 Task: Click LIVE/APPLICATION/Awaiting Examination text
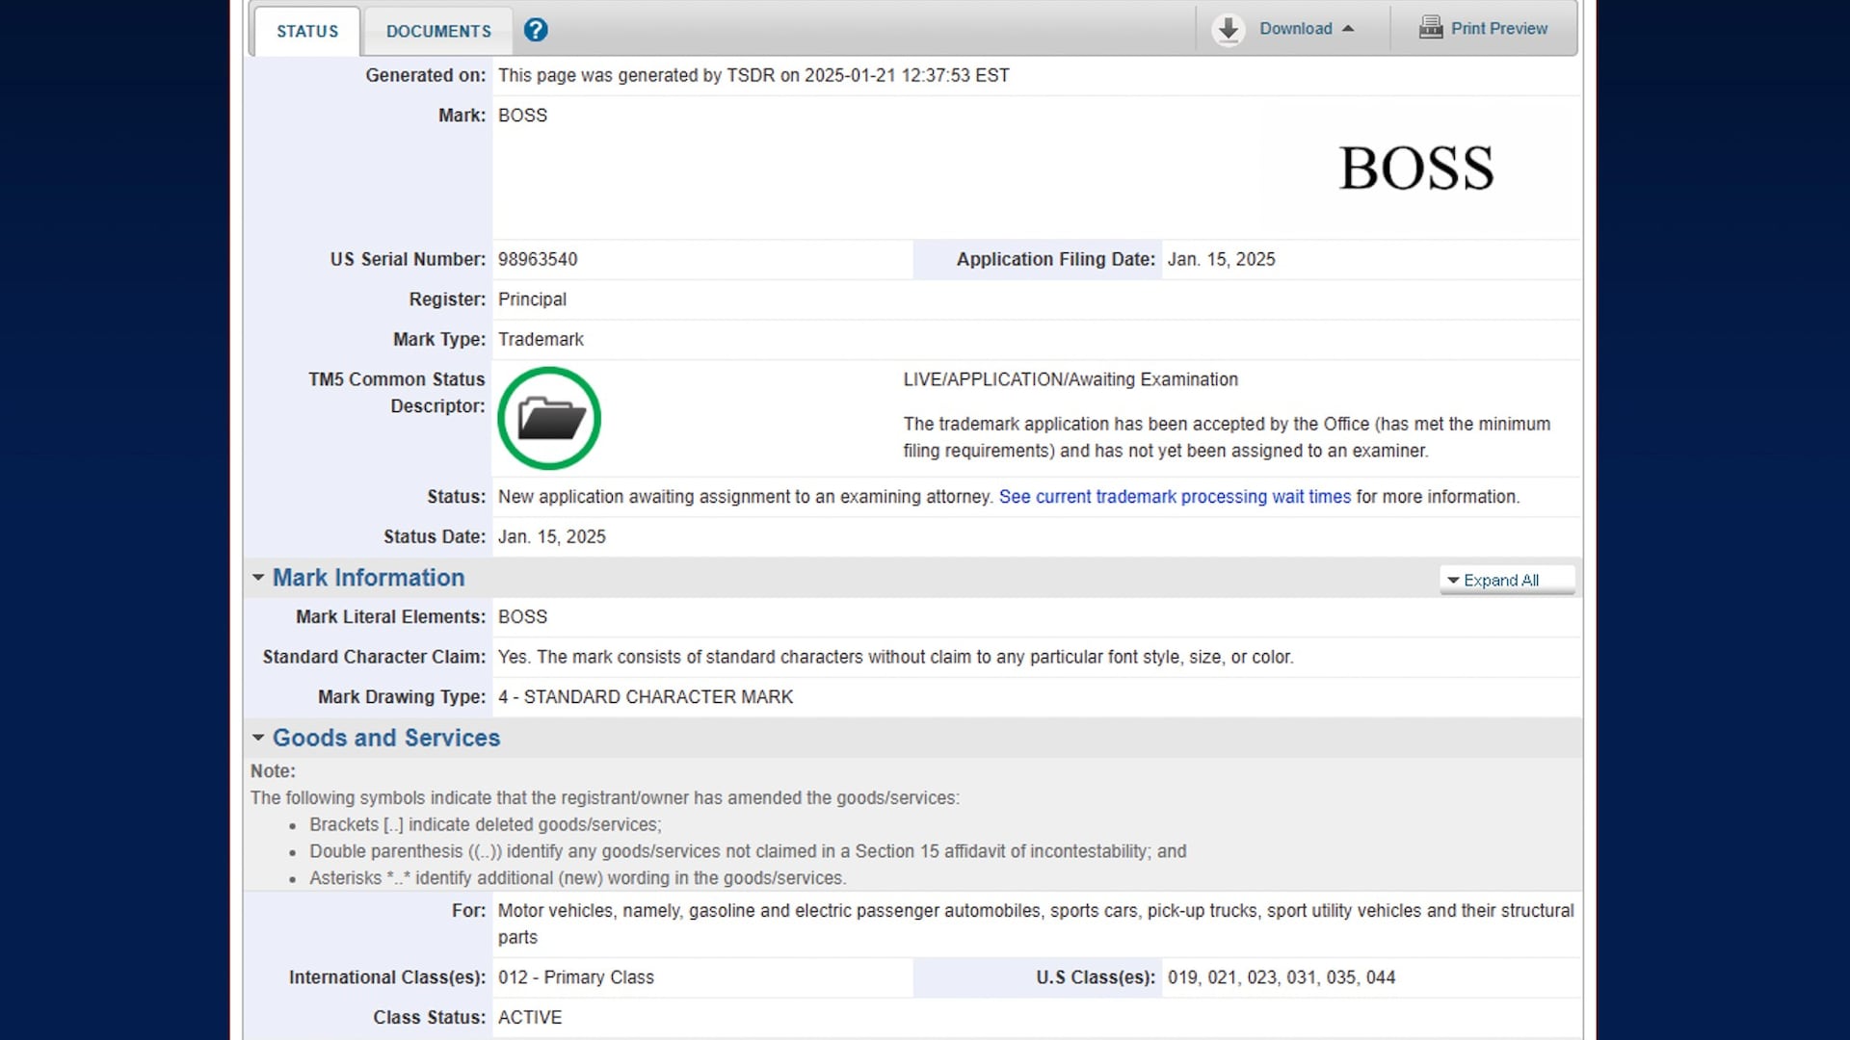[1070, 379]
